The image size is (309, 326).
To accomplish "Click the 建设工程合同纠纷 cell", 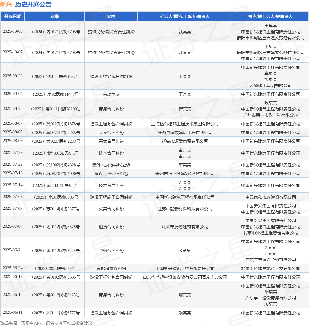I will coord(111,174).
